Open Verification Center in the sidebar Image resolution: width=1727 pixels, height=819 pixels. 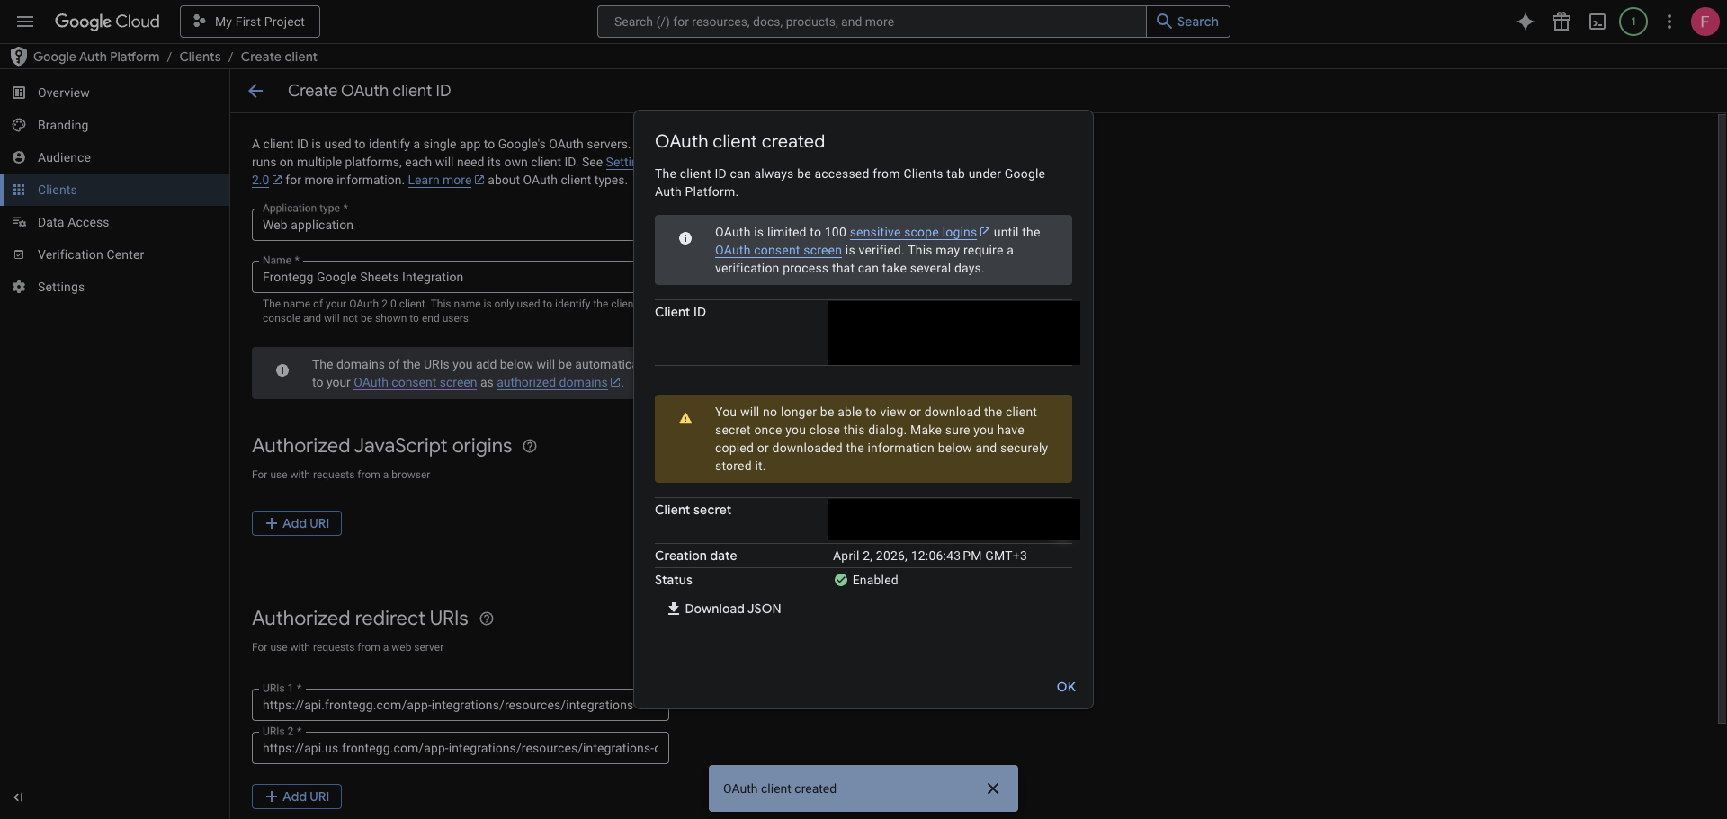114,254
